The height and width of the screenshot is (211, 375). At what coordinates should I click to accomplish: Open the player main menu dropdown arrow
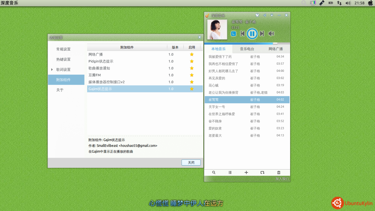272,15
